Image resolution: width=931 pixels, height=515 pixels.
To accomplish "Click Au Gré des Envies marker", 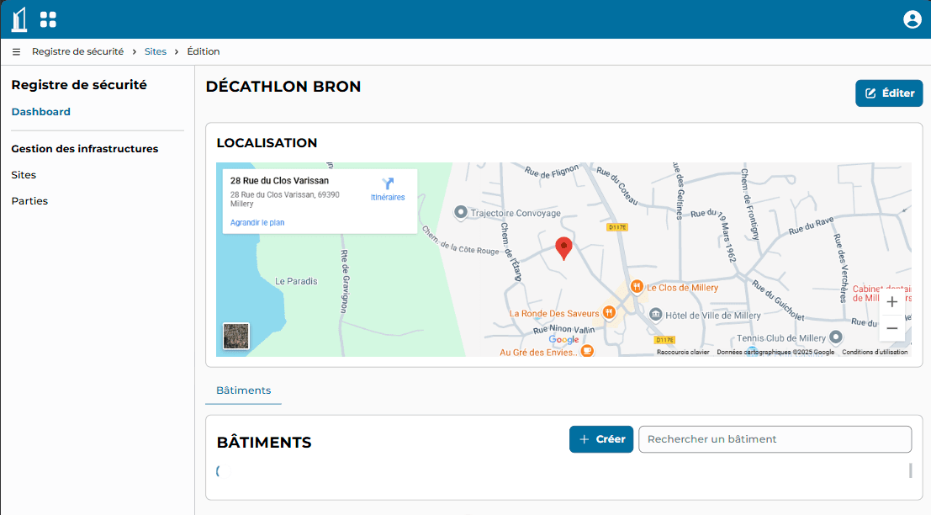I will coord(587,350).
